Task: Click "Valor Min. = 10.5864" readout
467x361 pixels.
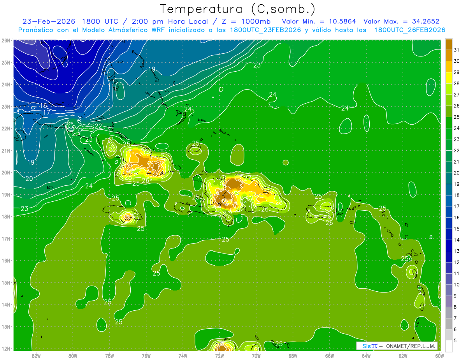Action: click(x=319, y=21)
